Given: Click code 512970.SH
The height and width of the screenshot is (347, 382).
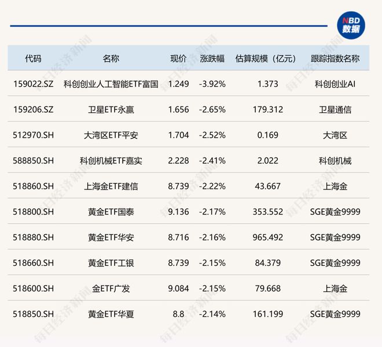Looking at the screenshot, I should [x=33, y=135].
